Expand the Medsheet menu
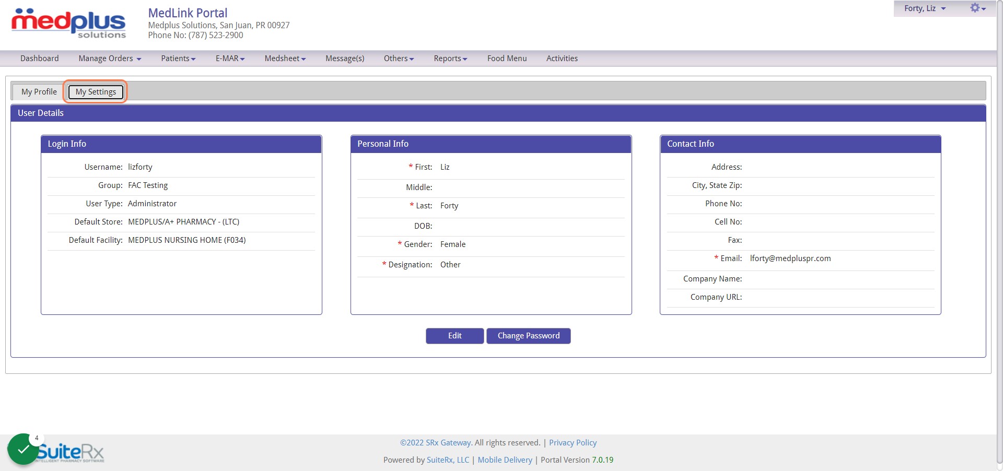This screenshot has height=471, width=1003. [285, 58]
